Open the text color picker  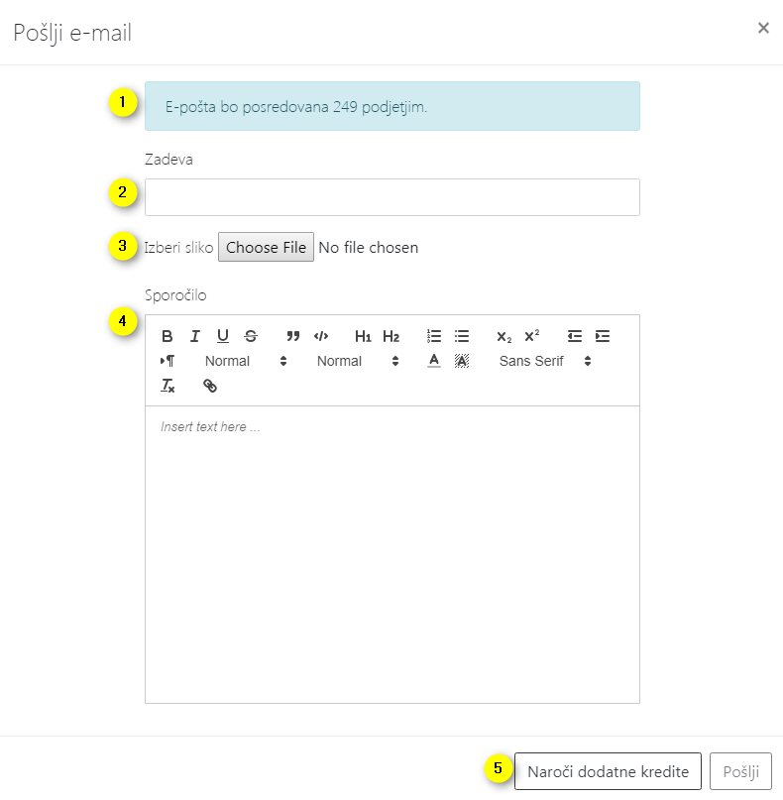(x=433, y=361)
